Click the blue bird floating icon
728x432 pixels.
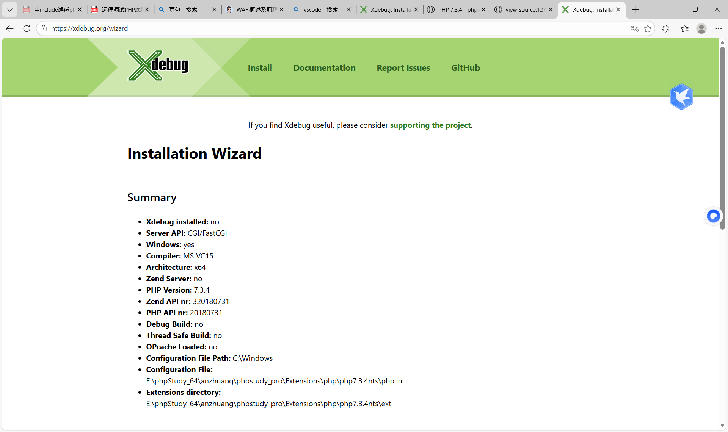[x=681, y=97]
